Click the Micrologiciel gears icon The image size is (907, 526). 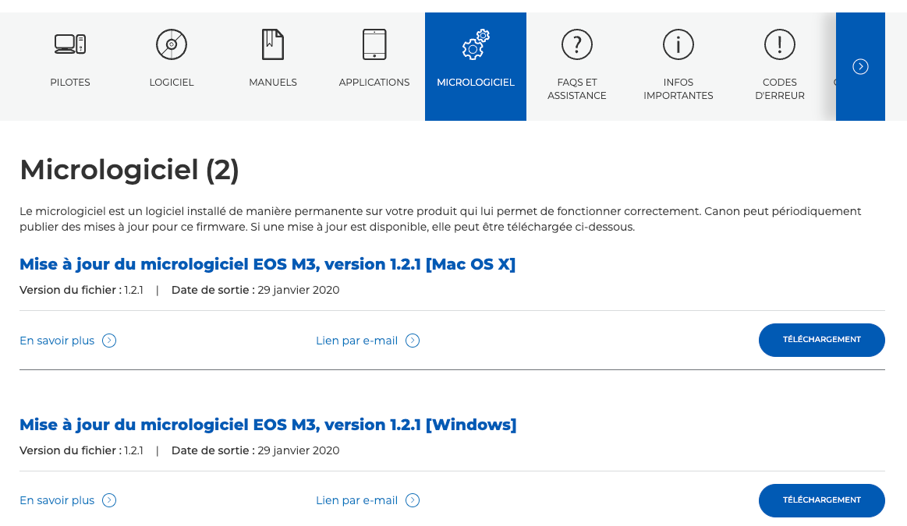pos(476,44)
